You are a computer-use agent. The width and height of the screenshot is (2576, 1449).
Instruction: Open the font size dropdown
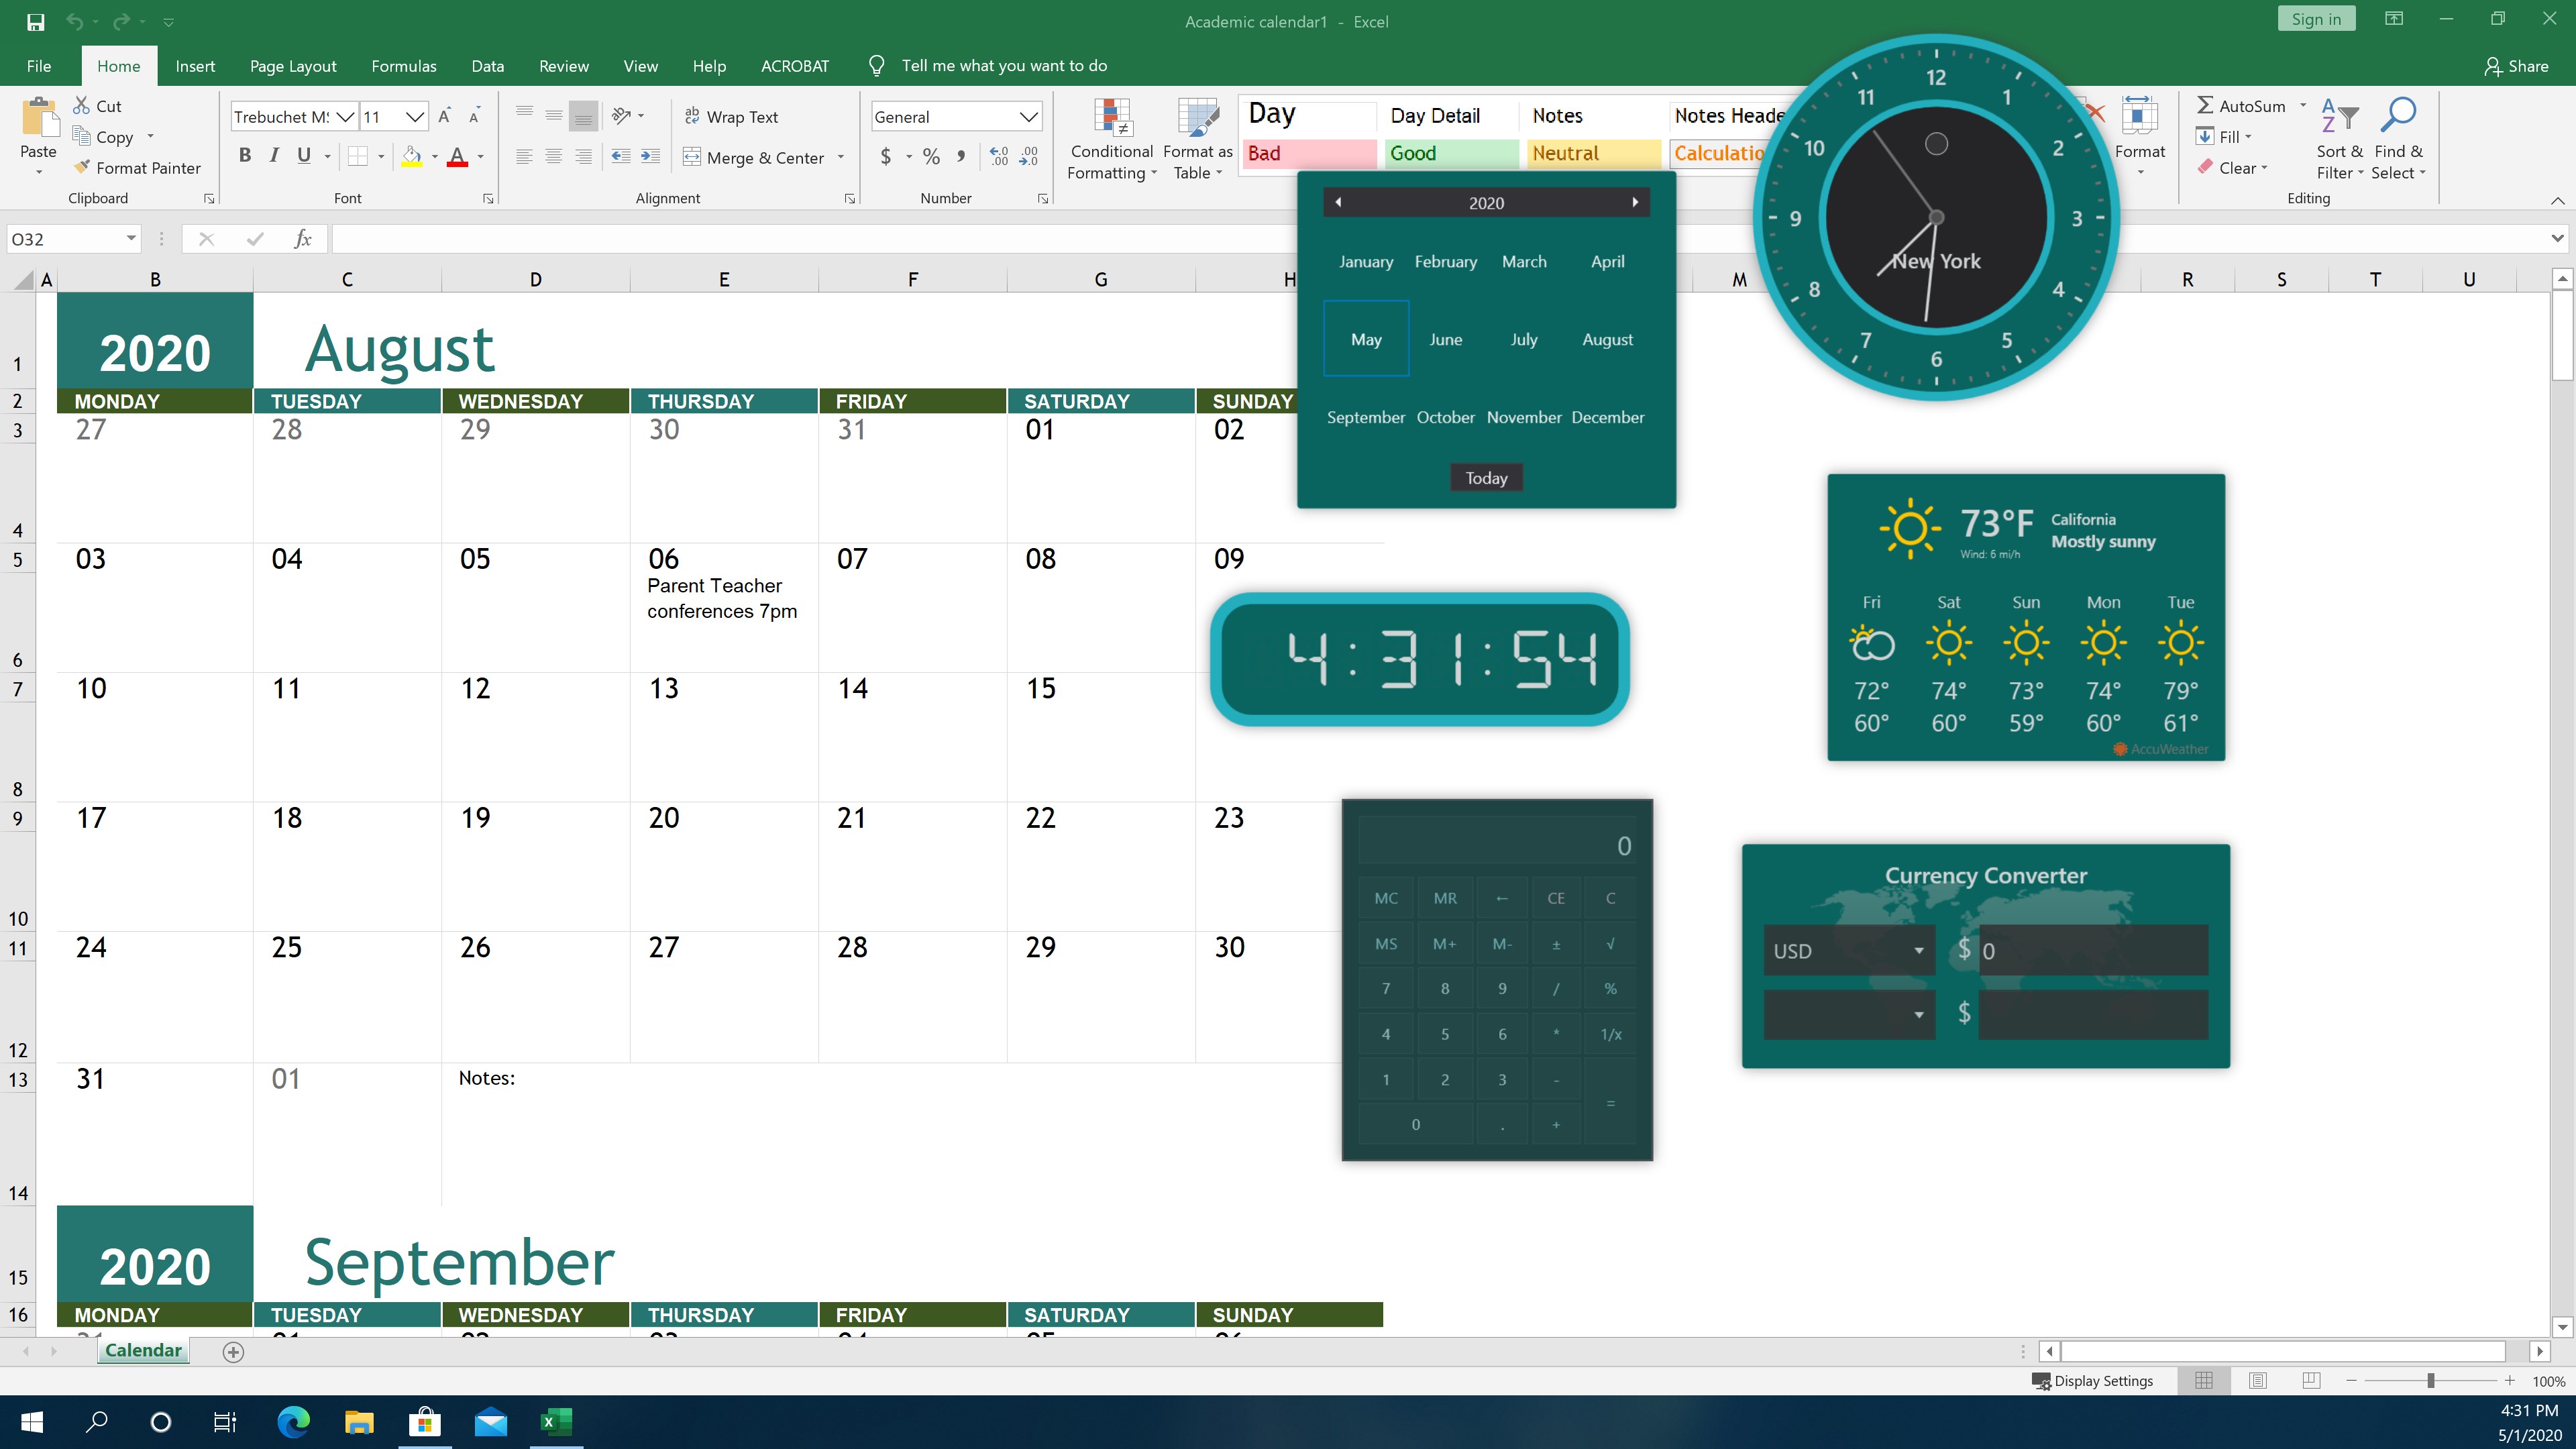pos(416,116)
